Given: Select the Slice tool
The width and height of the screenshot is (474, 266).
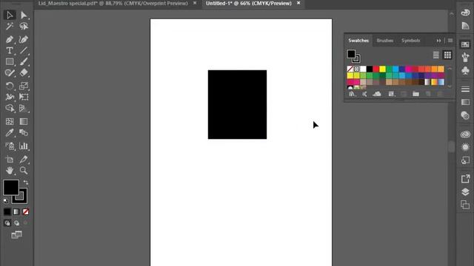Looking at the screenshot, I should 24,160.
